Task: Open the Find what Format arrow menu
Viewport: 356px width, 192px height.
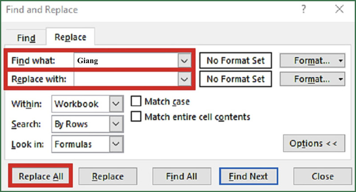Action: point(340,61)
